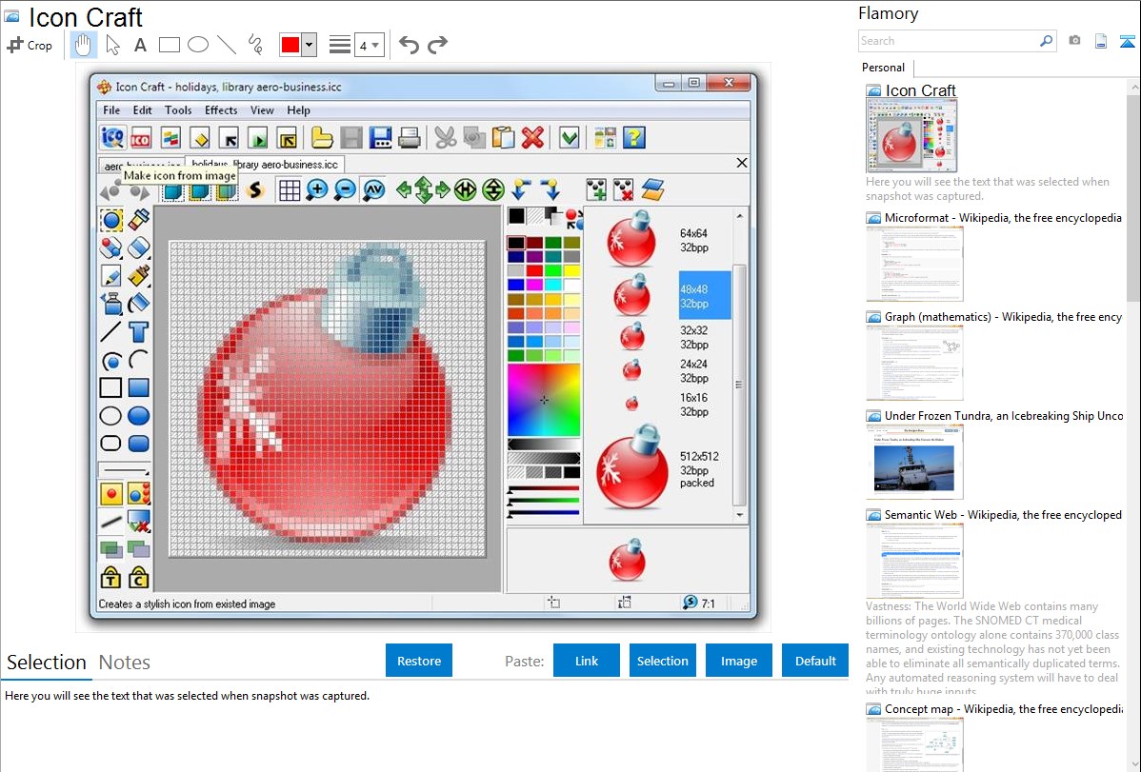Undo the last annotation

point(409,45)
